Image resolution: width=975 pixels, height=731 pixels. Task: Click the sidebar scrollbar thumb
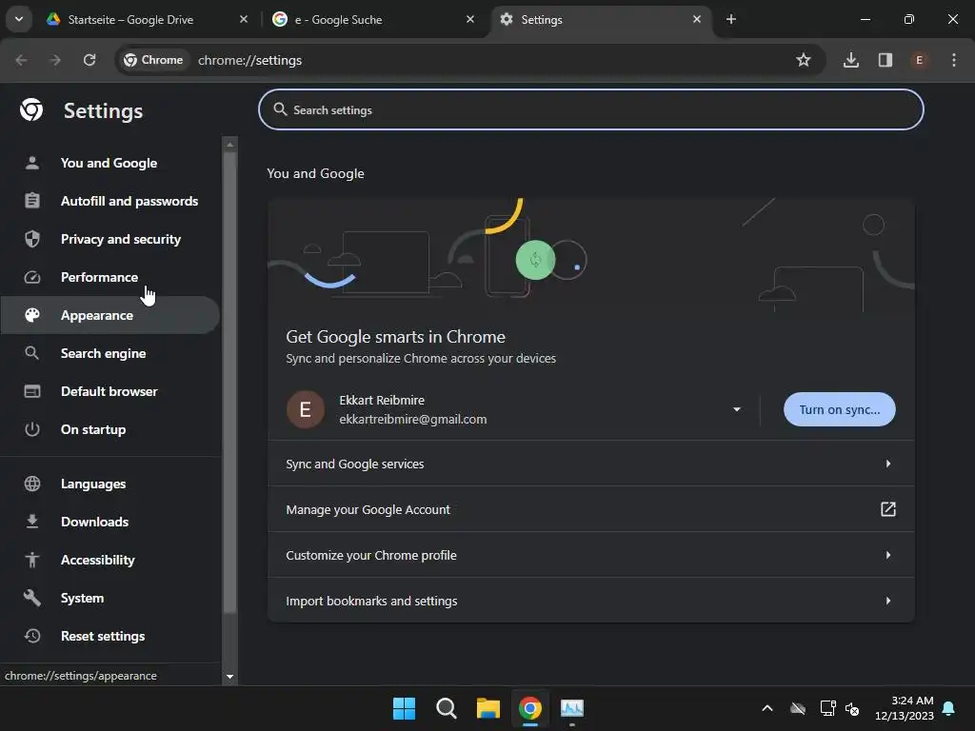230,383
